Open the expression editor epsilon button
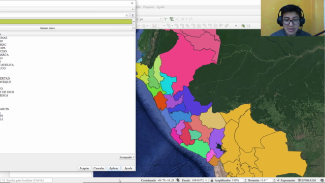Viewport: 325px width, 183px height. click(133, 15)
